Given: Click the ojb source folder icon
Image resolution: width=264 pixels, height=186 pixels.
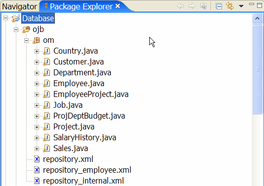Looking at the screenshot, I should (x=26, y=30).
